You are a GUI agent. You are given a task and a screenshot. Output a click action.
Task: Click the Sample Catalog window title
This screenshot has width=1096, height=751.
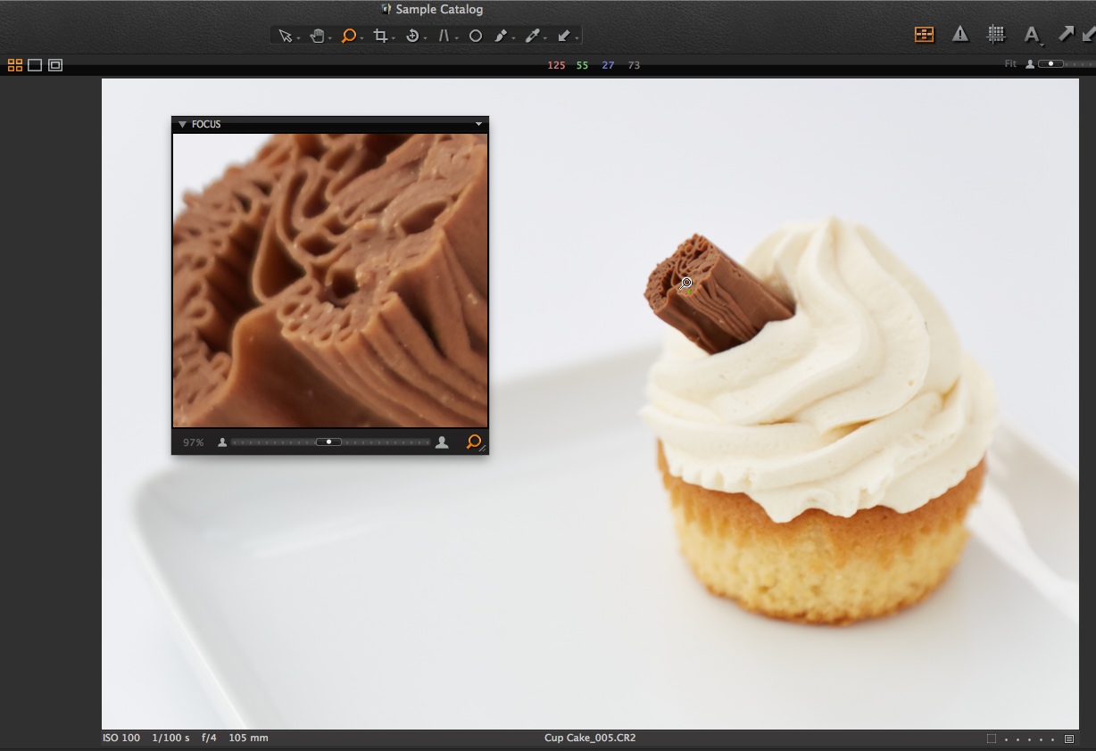coord(439,9)
